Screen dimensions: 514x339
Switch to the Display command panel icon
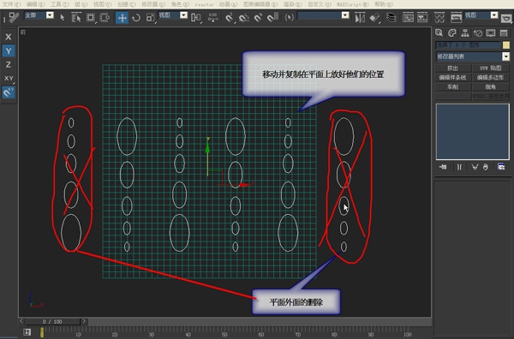[491, 33]
